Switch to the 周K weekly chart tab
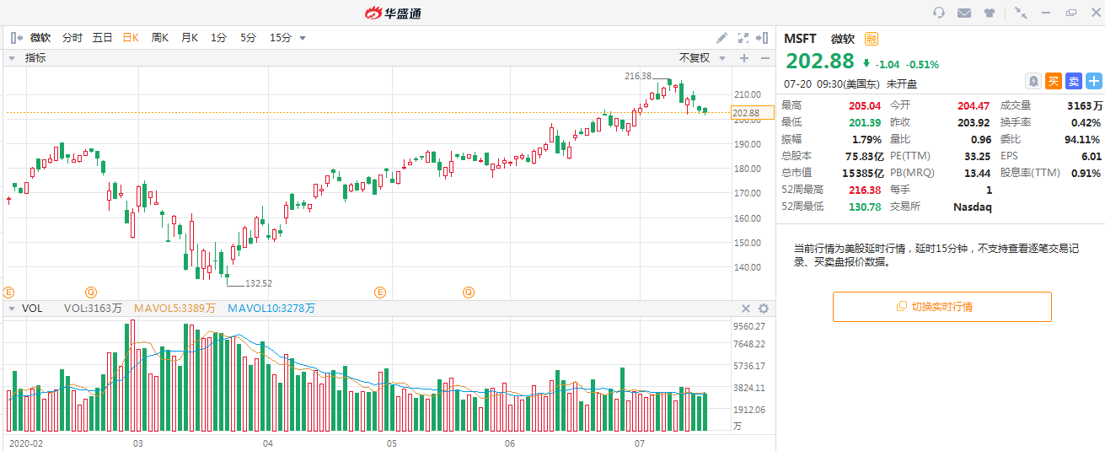 [x=159, y=38]
